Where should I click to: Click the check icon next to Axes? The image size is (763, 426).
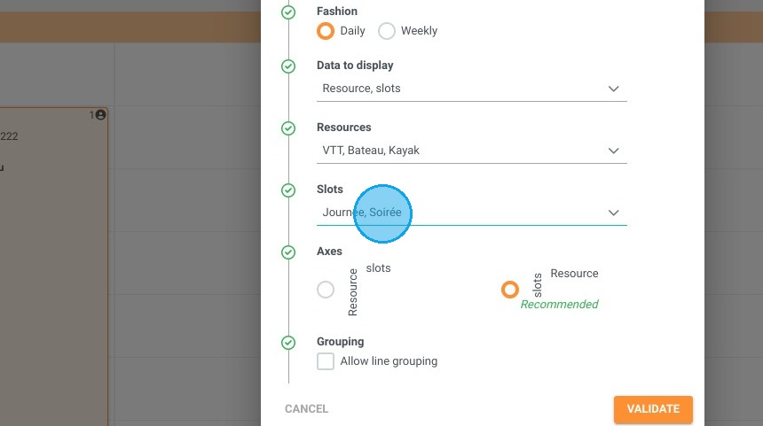click(288, 252)
